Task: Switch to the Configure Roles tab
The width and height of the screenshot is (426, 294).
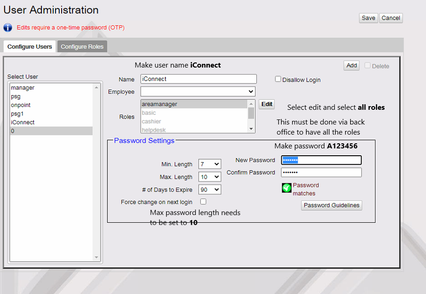Action: (x=82, y=46)
